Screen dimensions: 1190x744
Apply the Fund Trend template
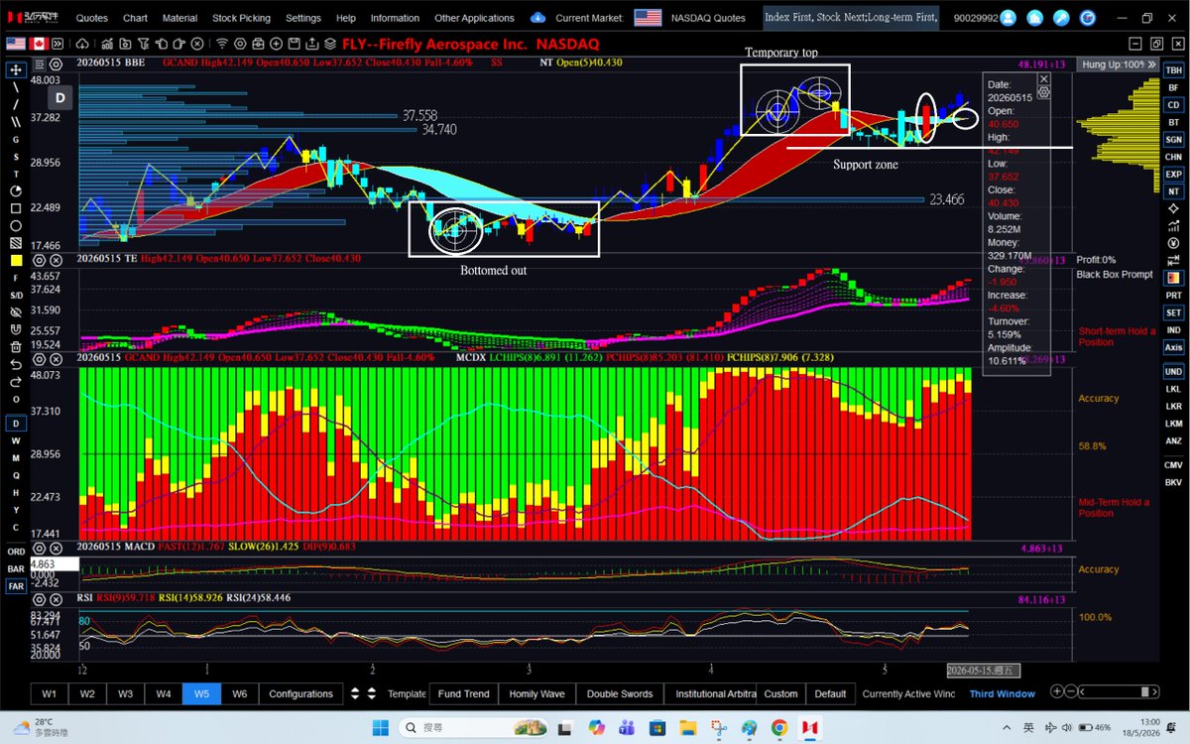pos(463,693)
